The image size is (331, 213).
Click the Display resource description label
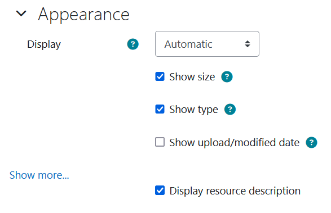pyautogui.click(x=235, y=191)
